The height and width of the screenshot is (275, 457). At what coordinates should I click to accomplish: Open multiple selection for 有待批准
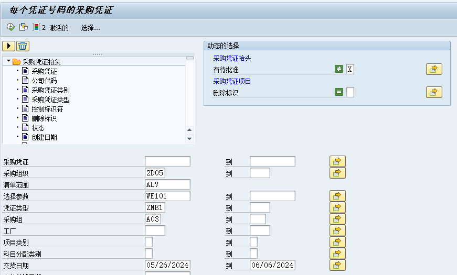point(434,69)
